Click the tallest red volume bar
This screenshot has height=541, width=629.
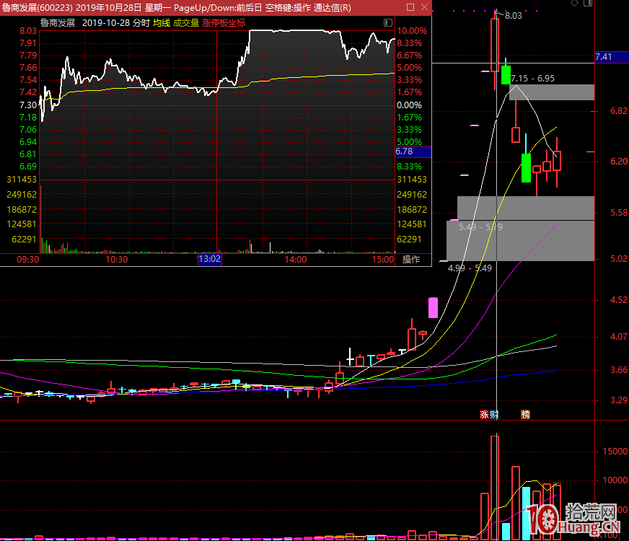(495, 488)
